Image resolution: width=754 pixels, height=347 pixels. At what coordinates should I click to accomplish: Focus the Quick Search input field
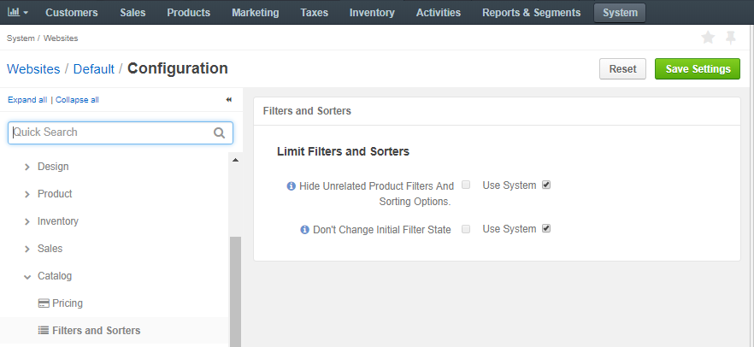tap(121, 132)
